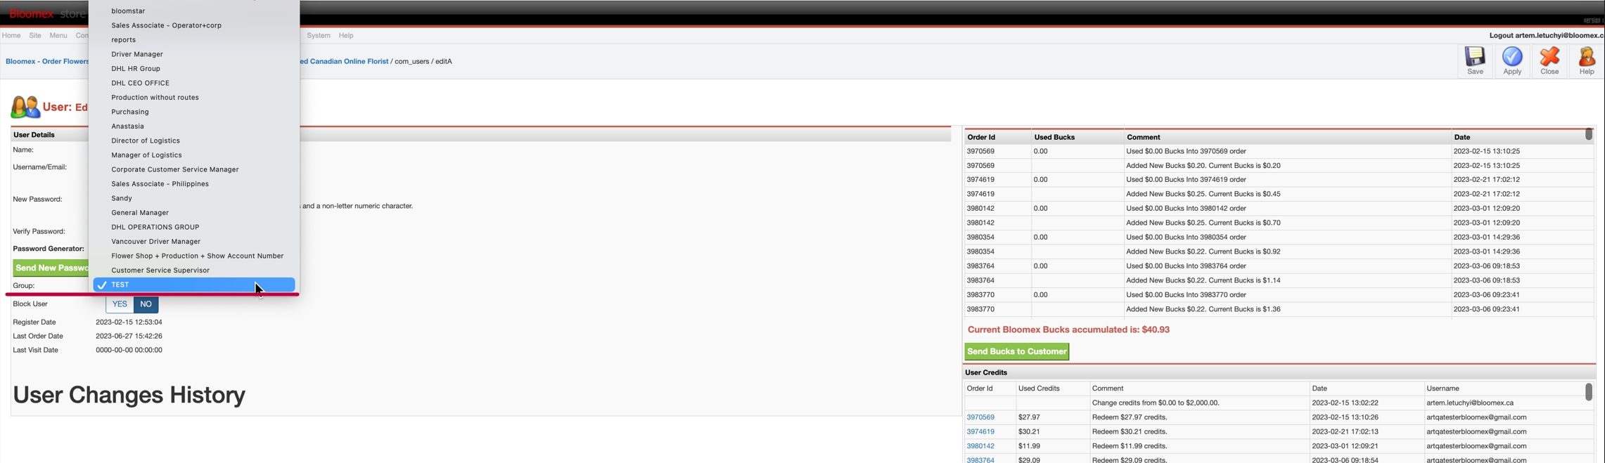
Task: Open order 3970569 link in User Credits
Action: coord(980,417)
